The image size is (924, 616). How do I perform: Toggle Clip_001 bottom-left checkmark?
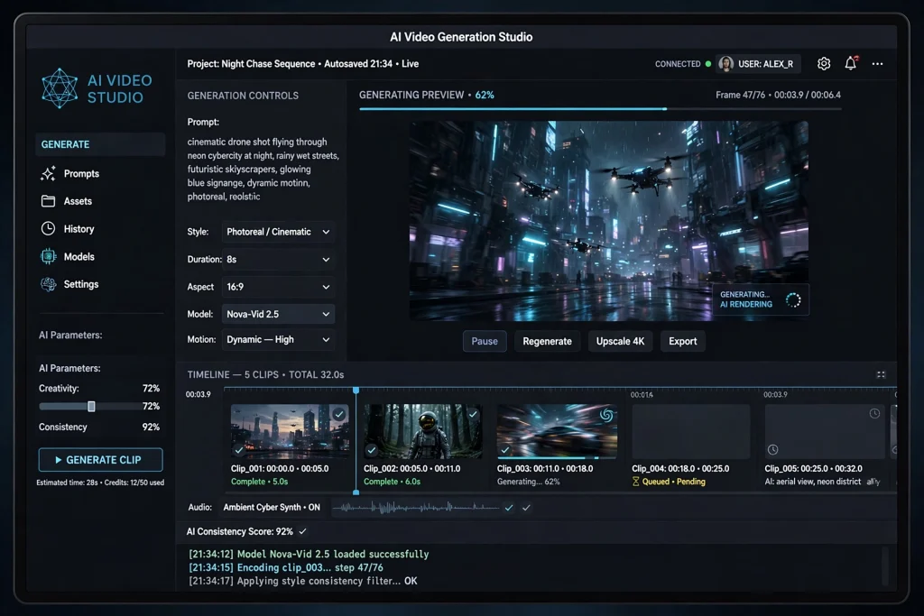pos(238,449)
